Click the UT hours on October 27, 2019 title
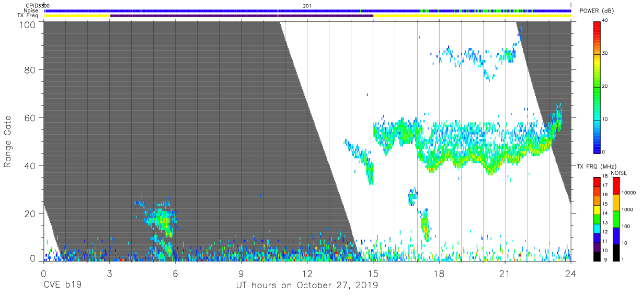Viewport: 642px width, 296px height. click(x=307, y=286)
